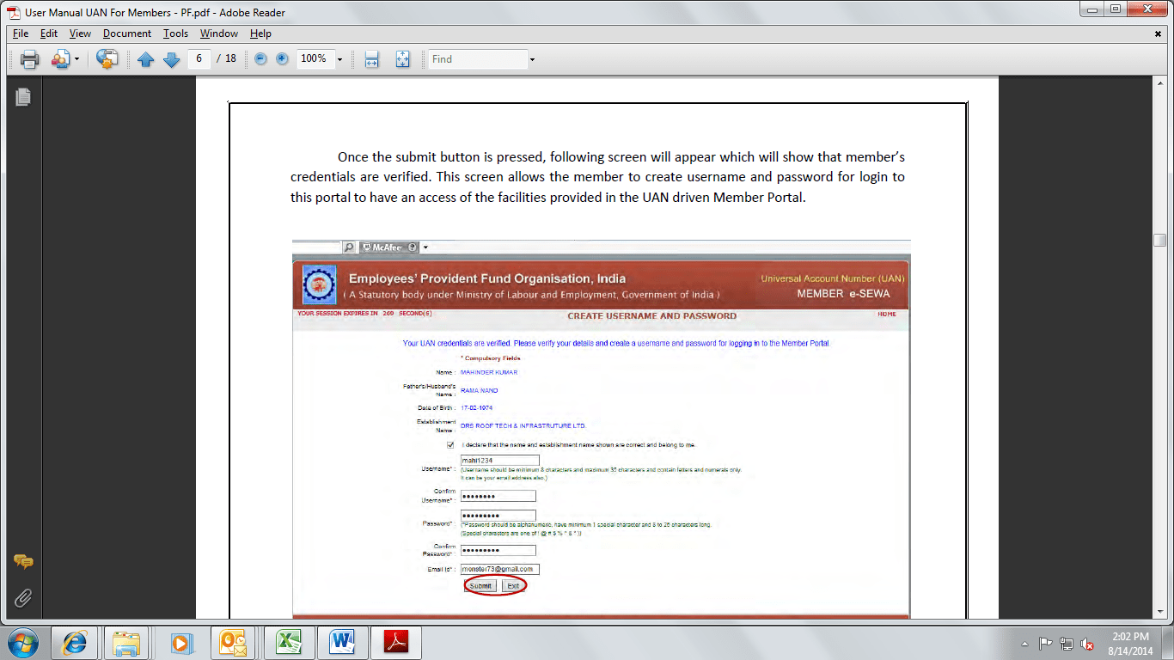Click the Find search box
The height and width of the screenshot is (660, 1174).
[x=478, y=58]
